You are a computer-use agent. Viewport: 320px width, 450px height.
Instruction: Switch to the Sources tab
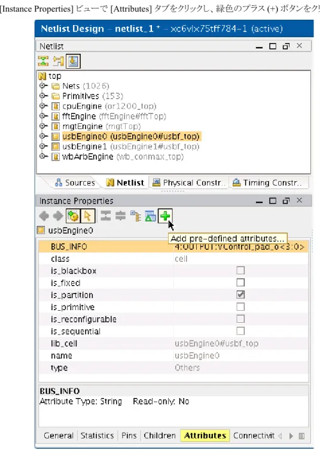click(75, 183)
